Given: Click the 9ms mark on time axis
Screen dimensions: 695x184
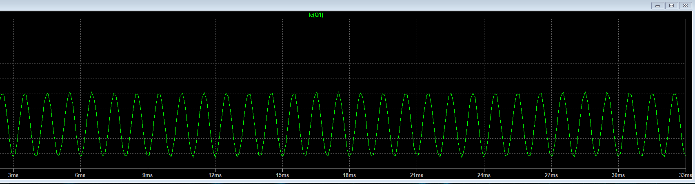Looking at the screenshot, I should point(147,175).
